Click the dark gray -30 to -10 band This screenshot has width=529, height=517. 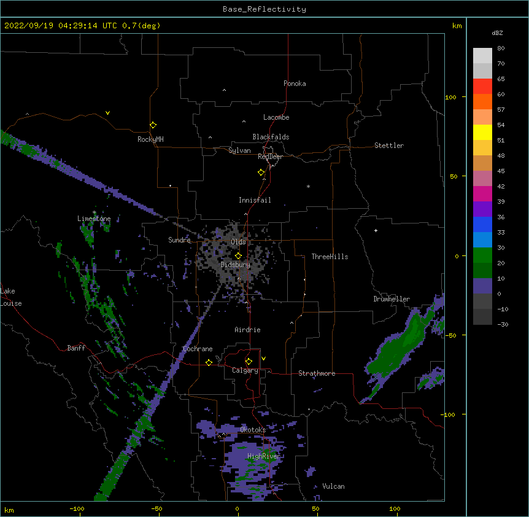(x=482, y=317)
